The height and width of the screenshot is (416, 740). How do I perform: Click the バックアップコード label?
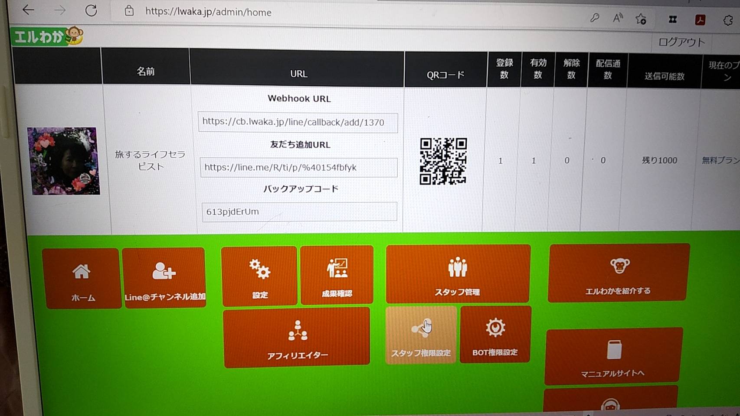pyautogui.click(x=301, y=188)
